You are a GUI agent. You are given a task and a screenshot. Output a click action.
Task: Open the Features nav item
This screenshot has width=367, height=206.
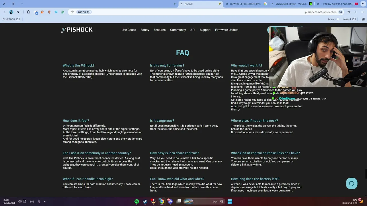159,30
